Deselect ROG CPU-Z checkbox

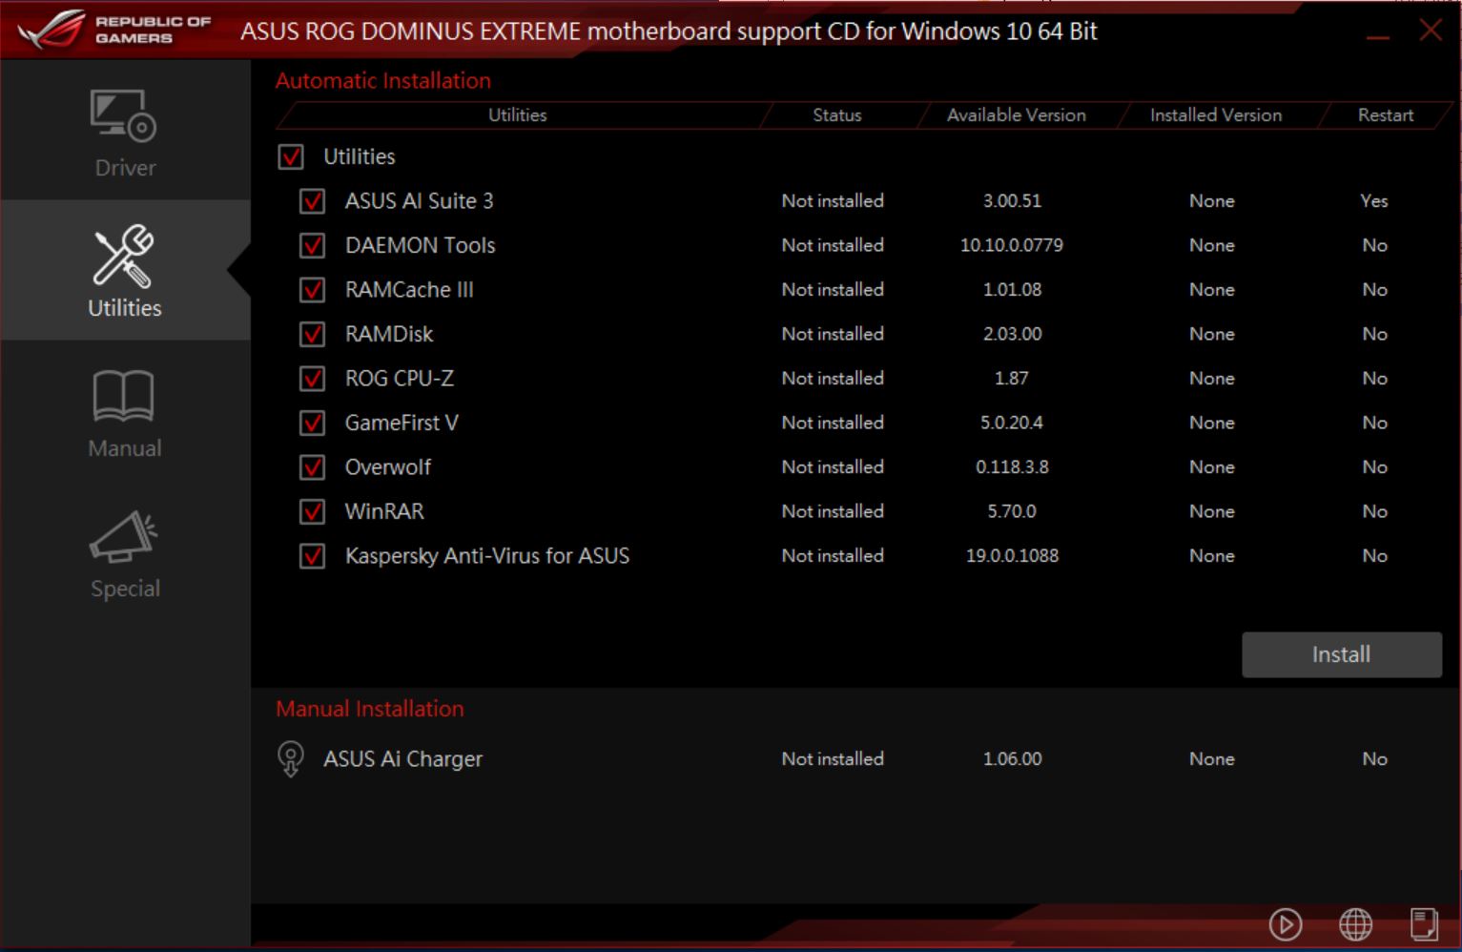[x=312, y=379]
